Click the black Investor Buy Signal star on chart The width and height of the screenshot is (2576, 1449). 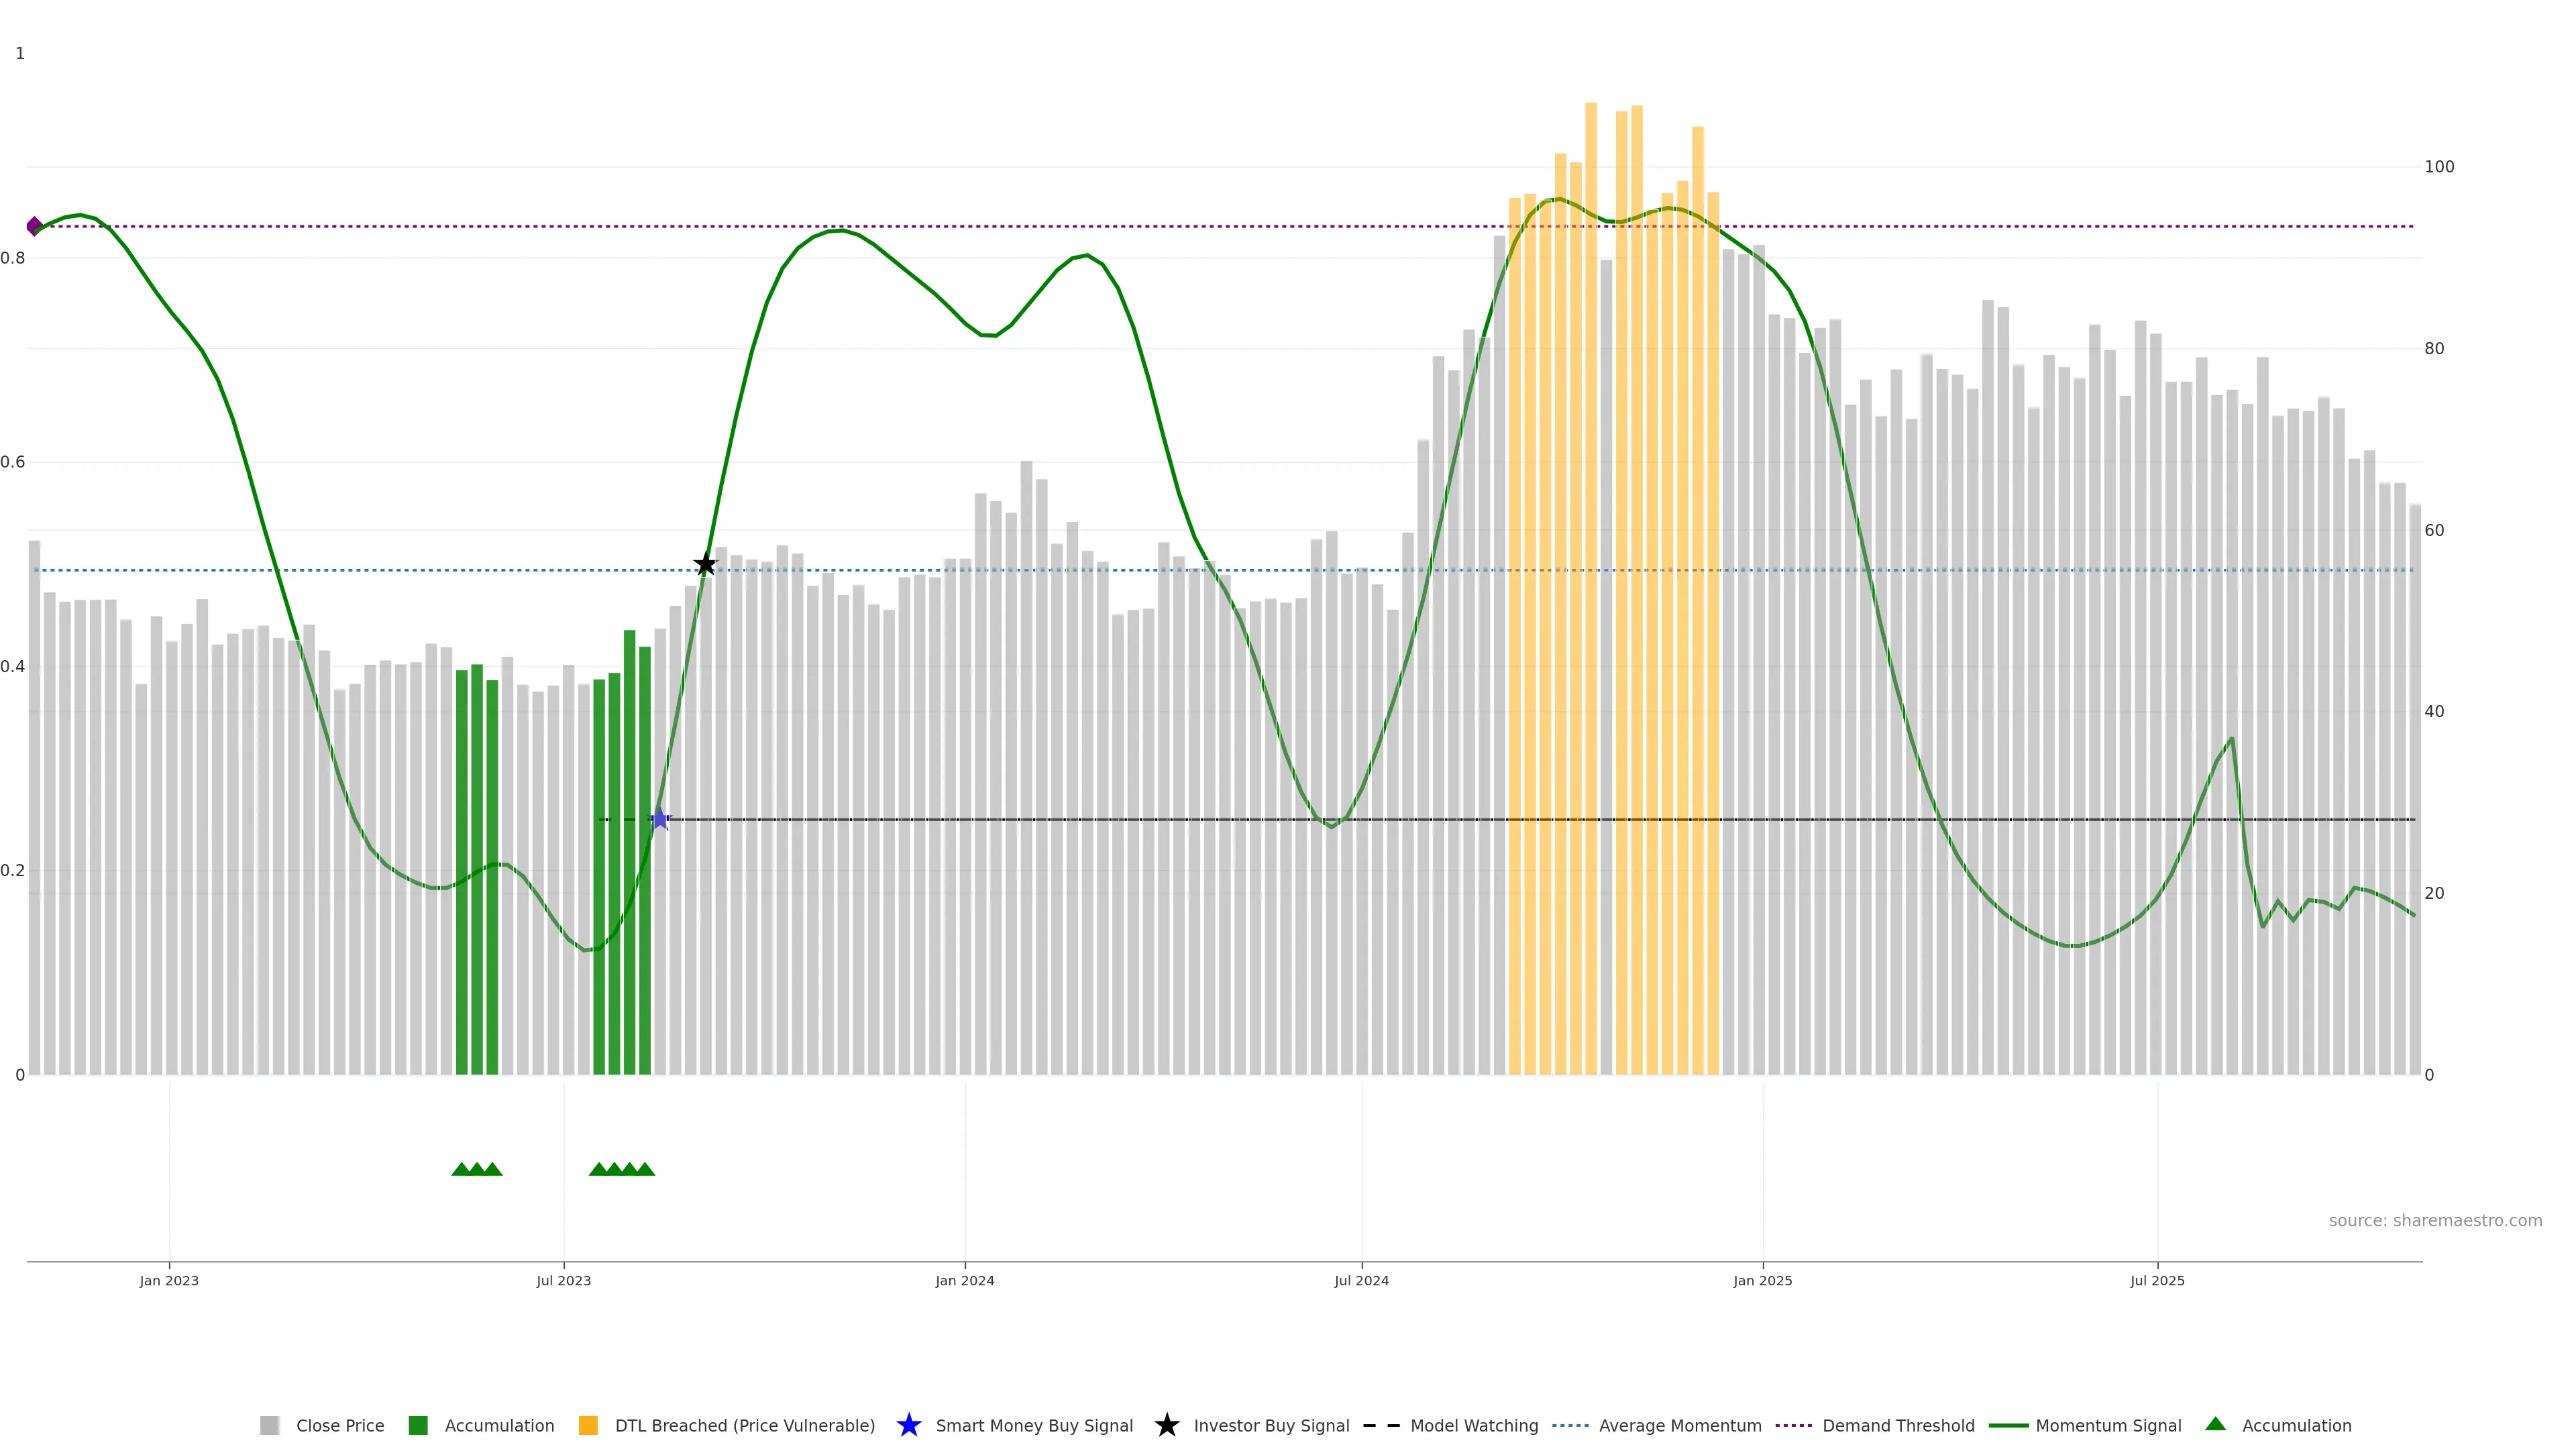pyautogui.click(x=705, y=564)
